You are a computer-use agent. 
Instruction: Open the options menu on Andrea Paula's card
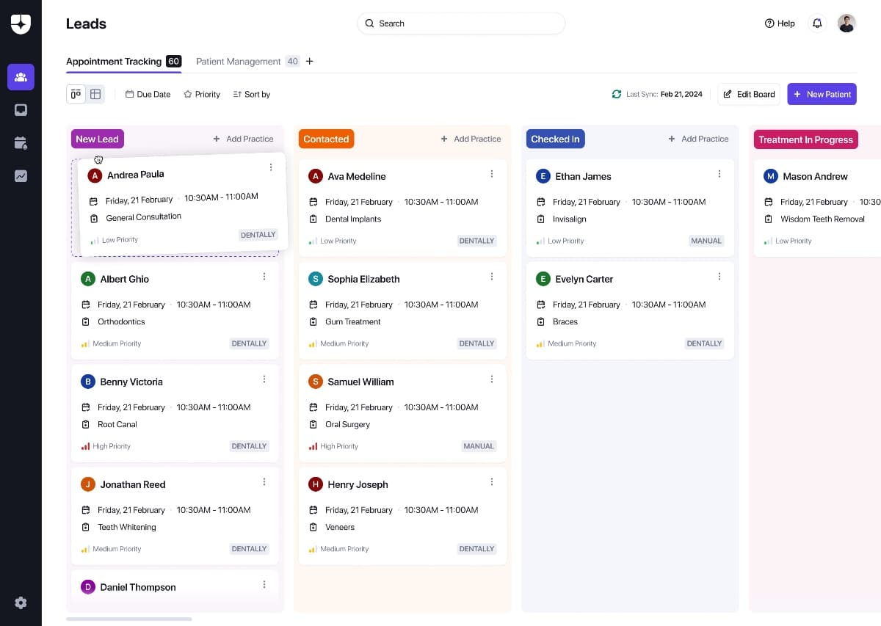click(271, 167)
